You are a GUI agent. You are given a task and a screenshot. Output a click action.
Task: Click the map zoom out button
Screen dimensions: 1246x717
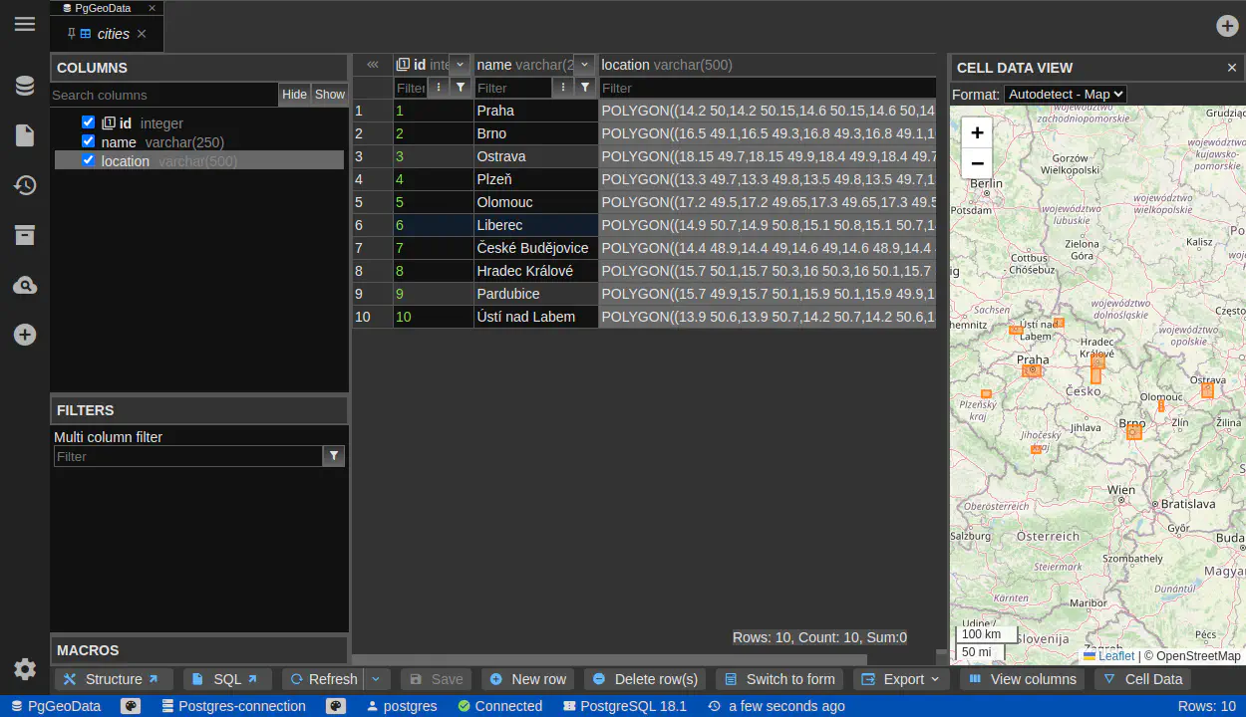977,163
